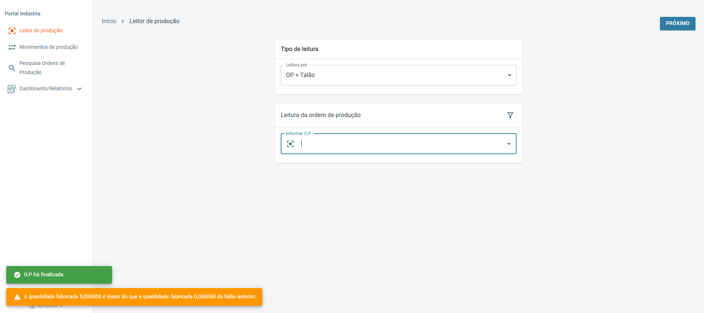The image size is (704, 313).
Task: Select the OP + Talão combo box
Action: (393, 75)
